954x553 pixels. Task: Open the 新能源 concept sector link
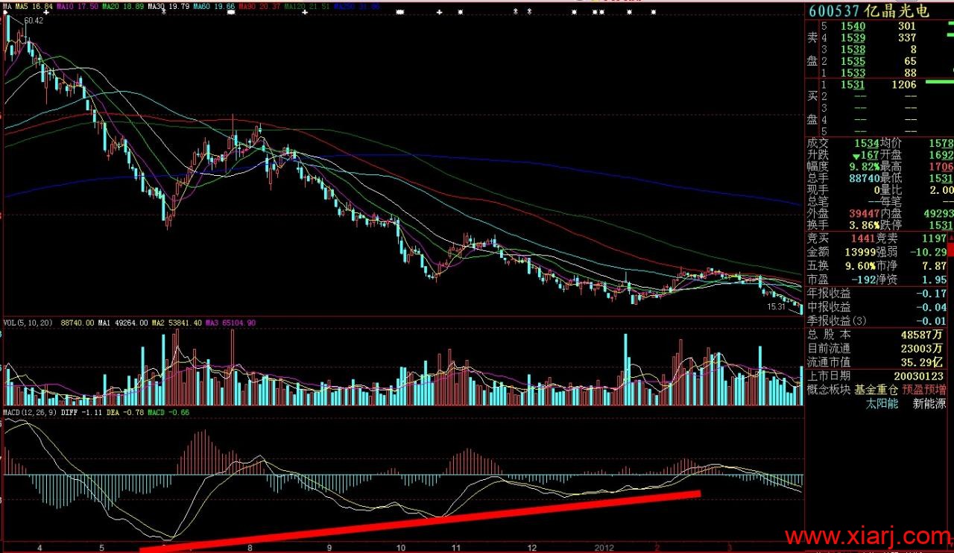coord(929,403)
